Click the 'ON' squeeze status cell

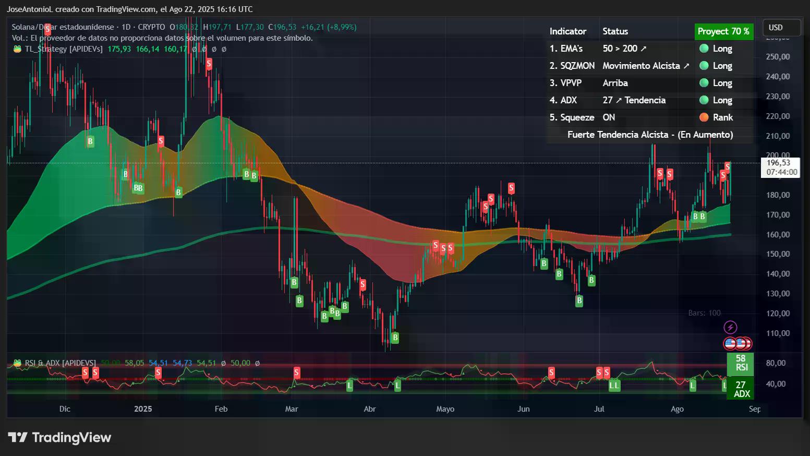(x=609, y=117)
